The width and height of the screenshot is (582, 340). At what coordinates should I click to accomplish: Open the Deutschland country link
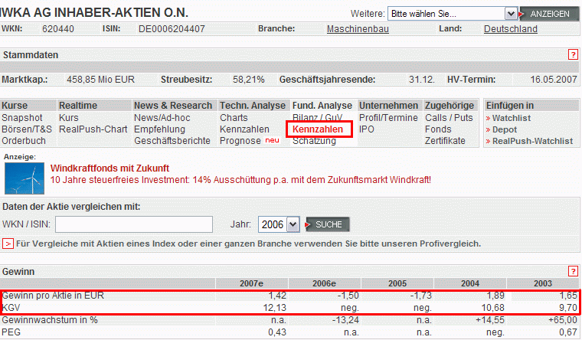pyautogui.click(x=510, y=29)
